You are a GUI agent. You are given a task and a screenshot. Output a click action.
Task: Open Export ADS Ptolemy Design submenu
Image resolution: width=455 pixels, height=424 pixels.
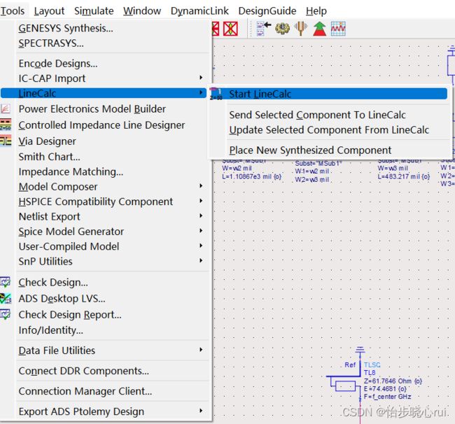(x=81, y=412)
